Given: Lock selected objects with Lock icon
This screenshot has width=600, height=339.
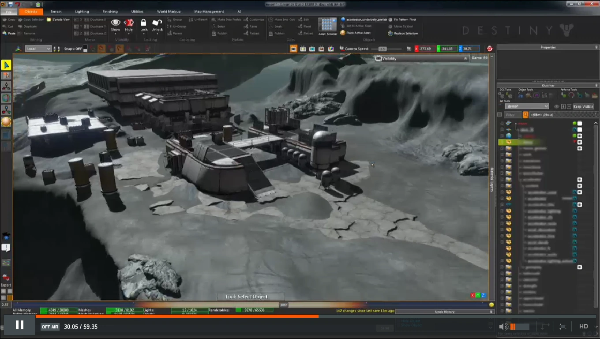Looking at the screenshot, I should (x=143, y=23).
